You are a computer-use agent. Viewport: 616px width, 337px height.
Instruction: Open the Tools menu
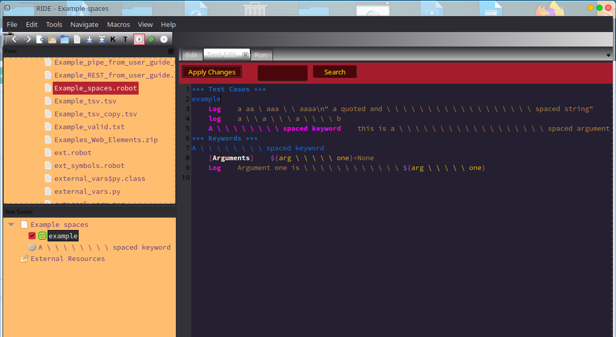click(54, 24)
